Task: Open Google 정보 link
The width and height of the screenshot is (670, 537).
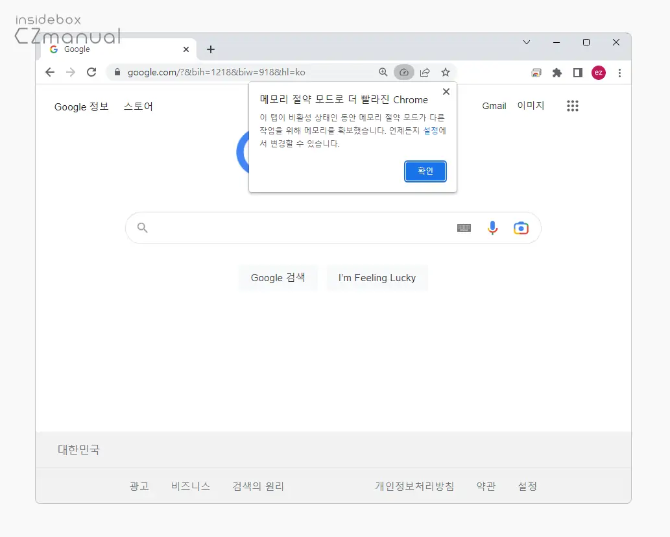Action: pos(81,106)
